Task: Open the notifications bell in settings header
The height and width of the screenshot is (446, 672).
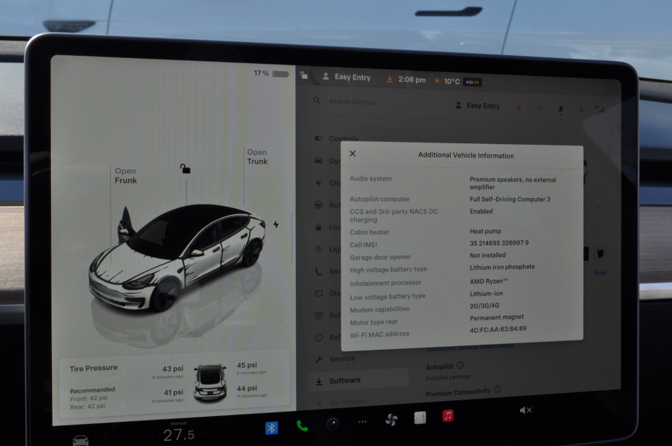Action: [560, 109]
